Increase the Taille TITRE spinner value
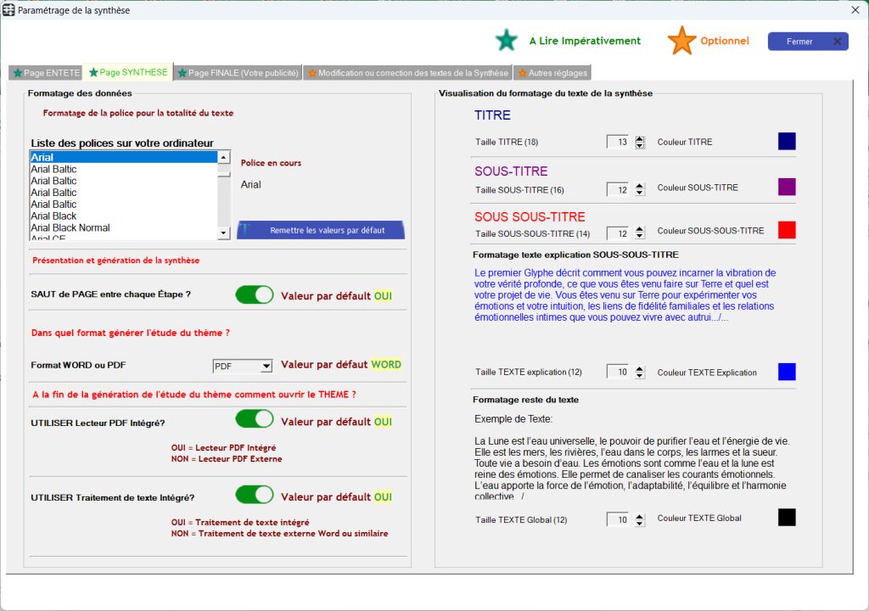 coord(640,138)
